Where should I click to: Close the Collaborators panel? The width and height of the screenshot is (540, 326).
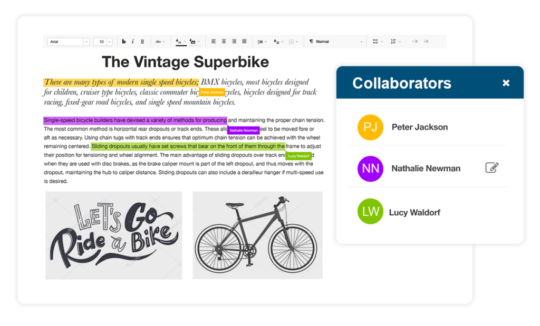pyautogui.click(x=506, y=83)
